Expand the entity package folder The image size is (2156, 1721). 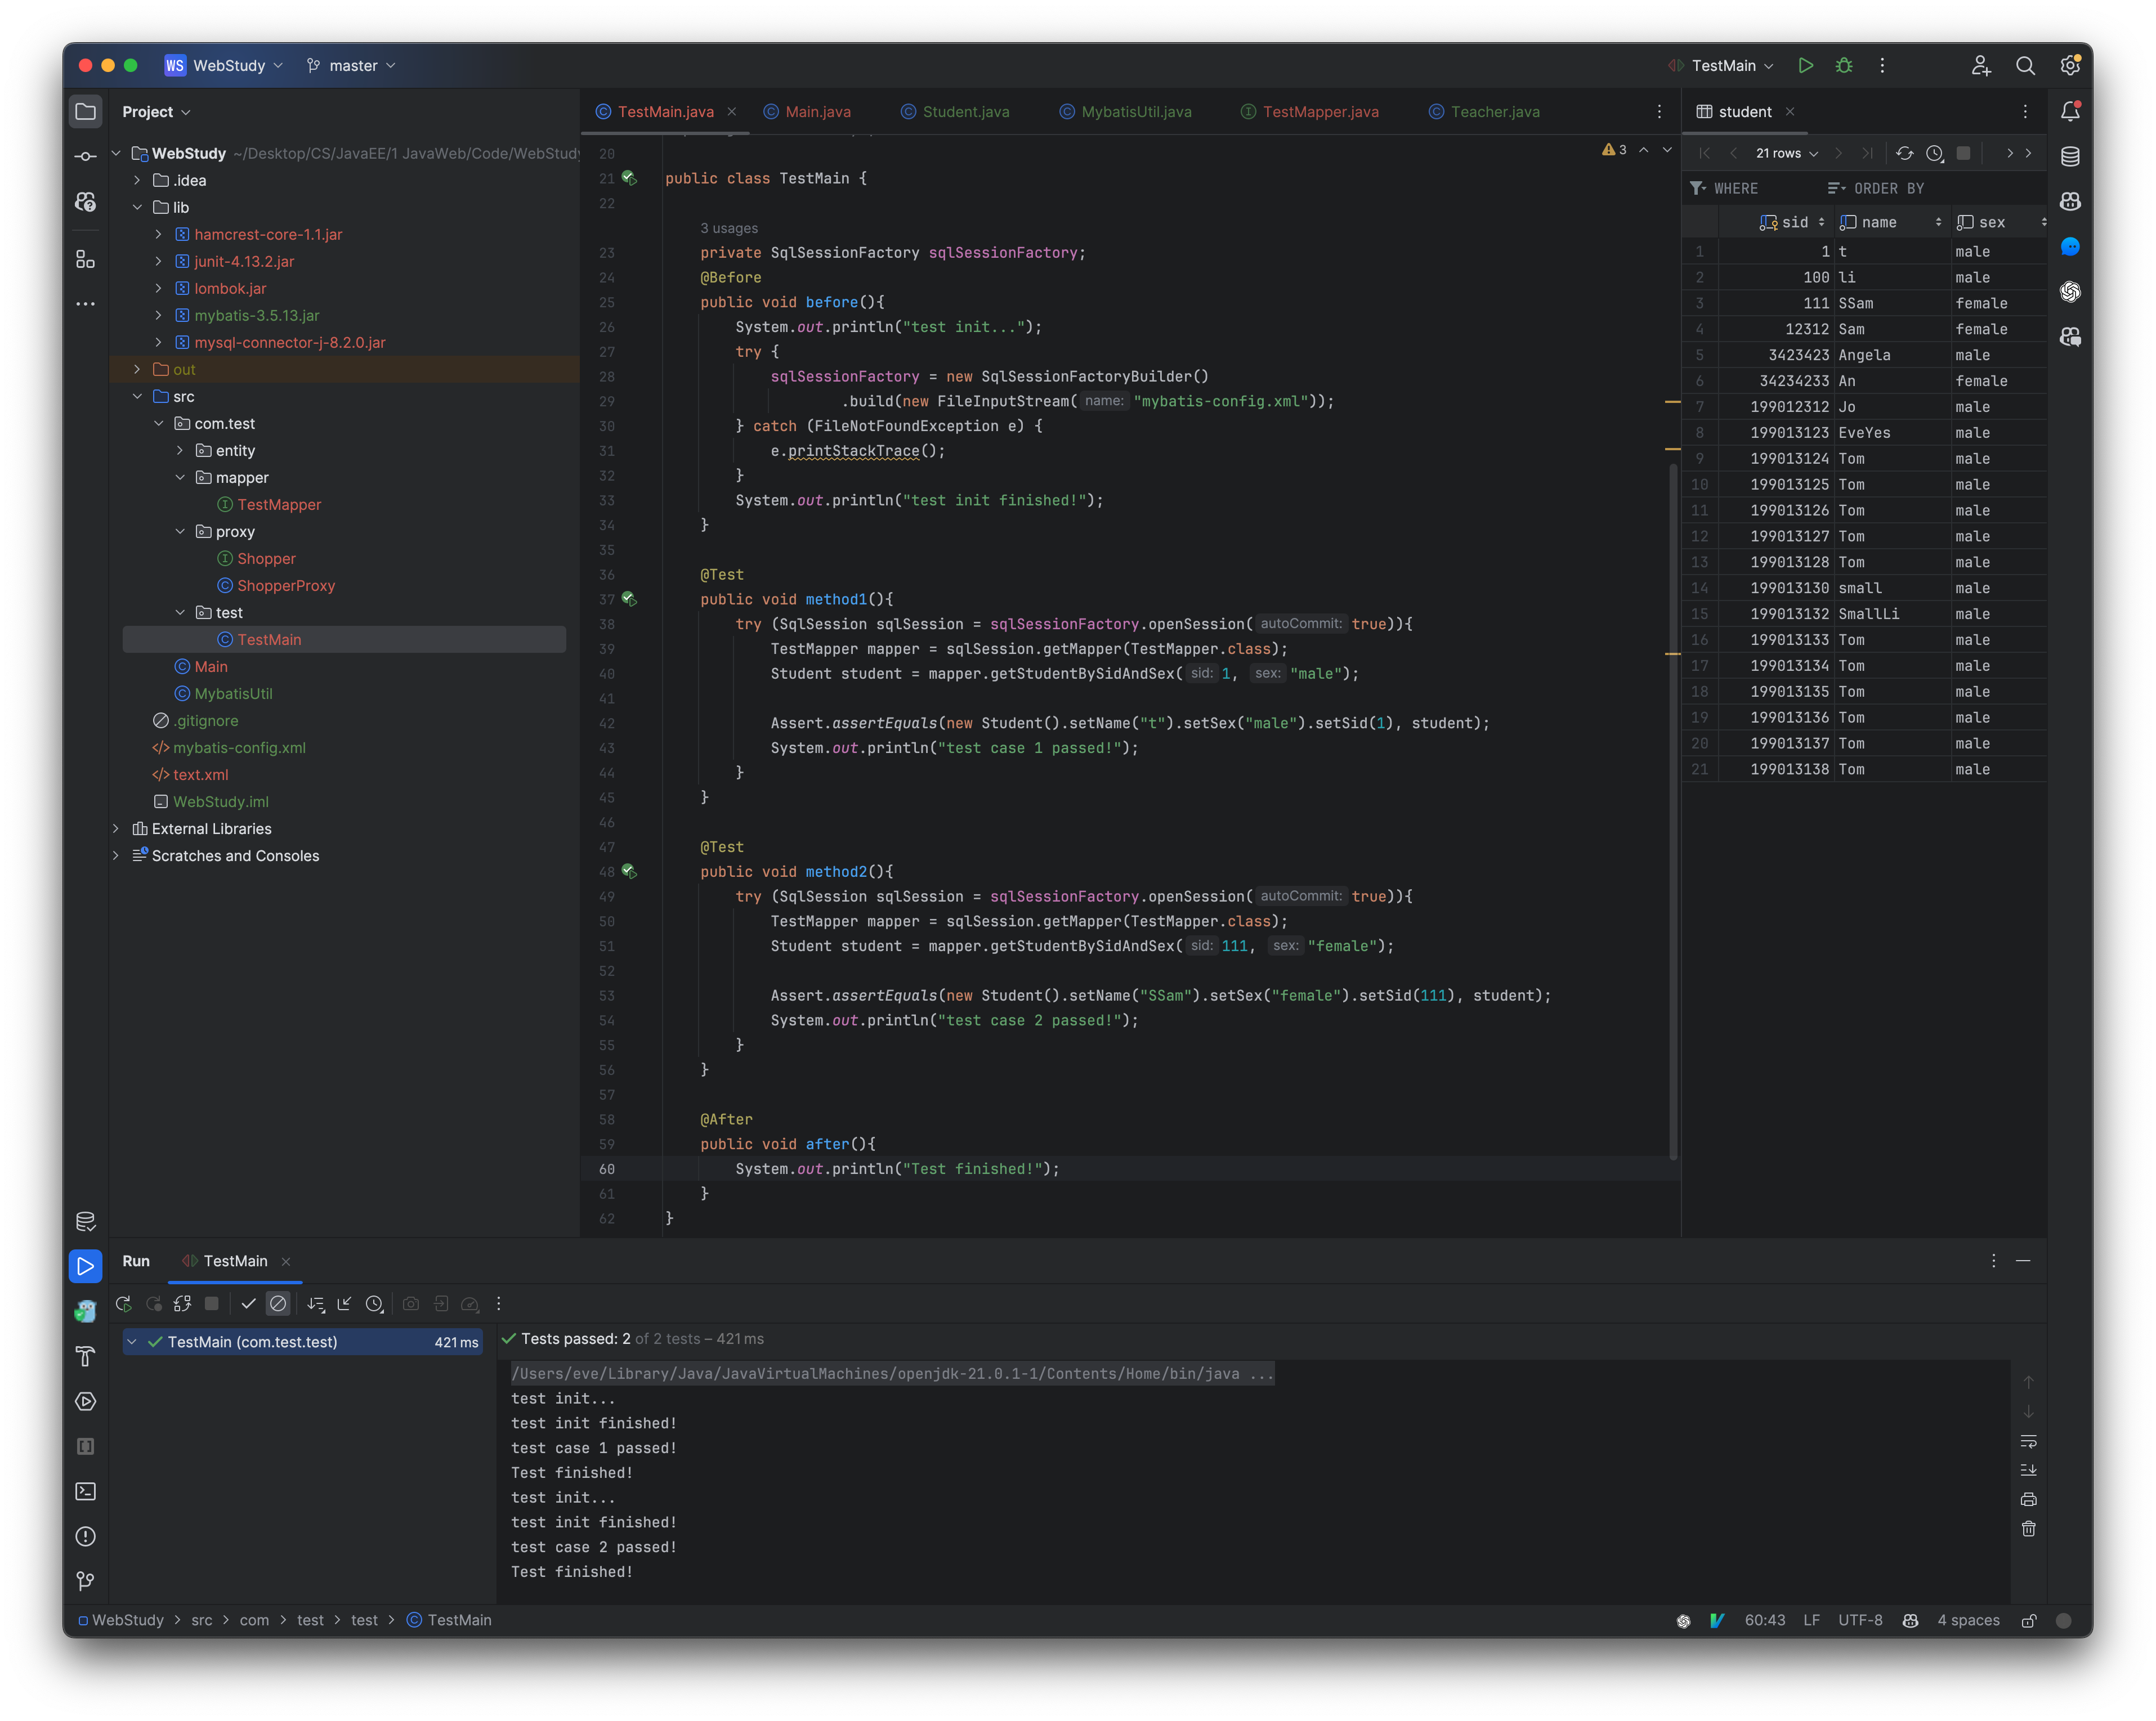[180, 451]
